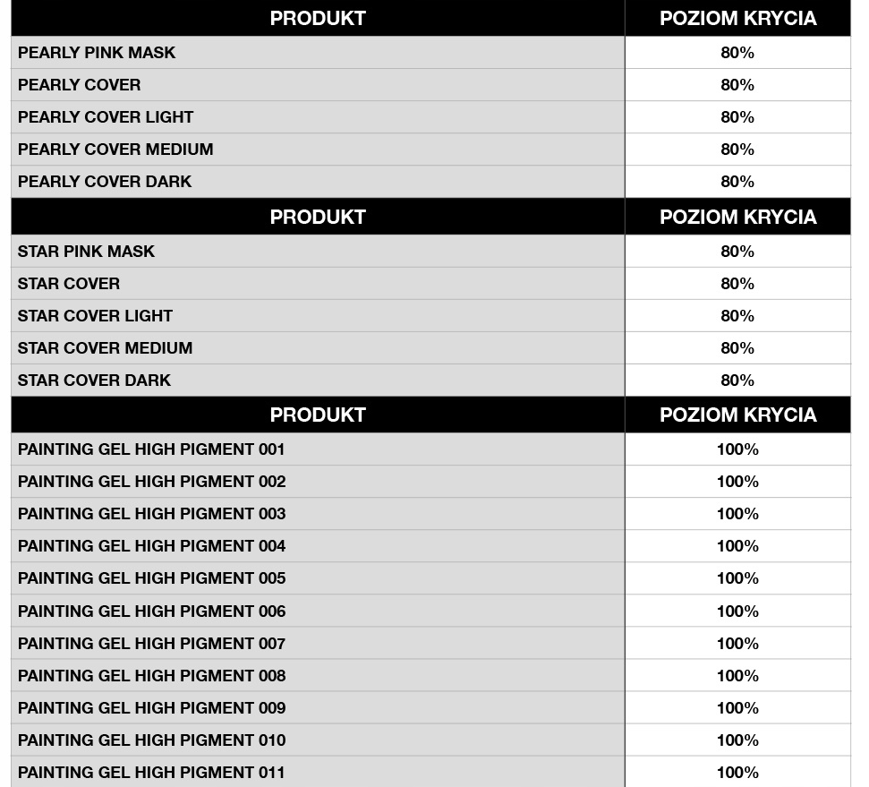Viewport: 869px width, 787px height.
Task: Select the 100% value for PIGMENT 011
Action: pyautogui.click(x=737, y=772)
